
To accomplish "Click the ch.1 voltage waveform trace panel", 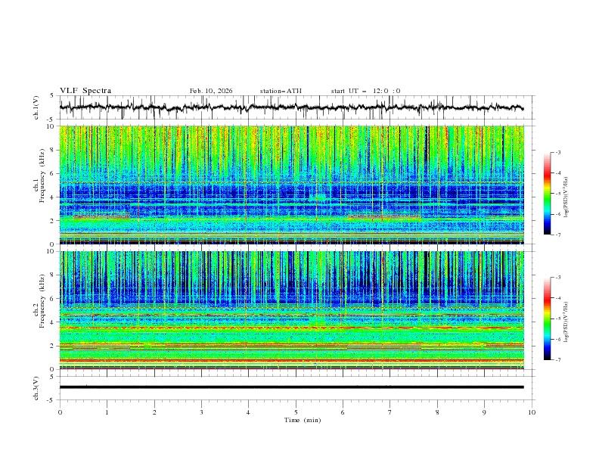I will click(x=297, y=107).
